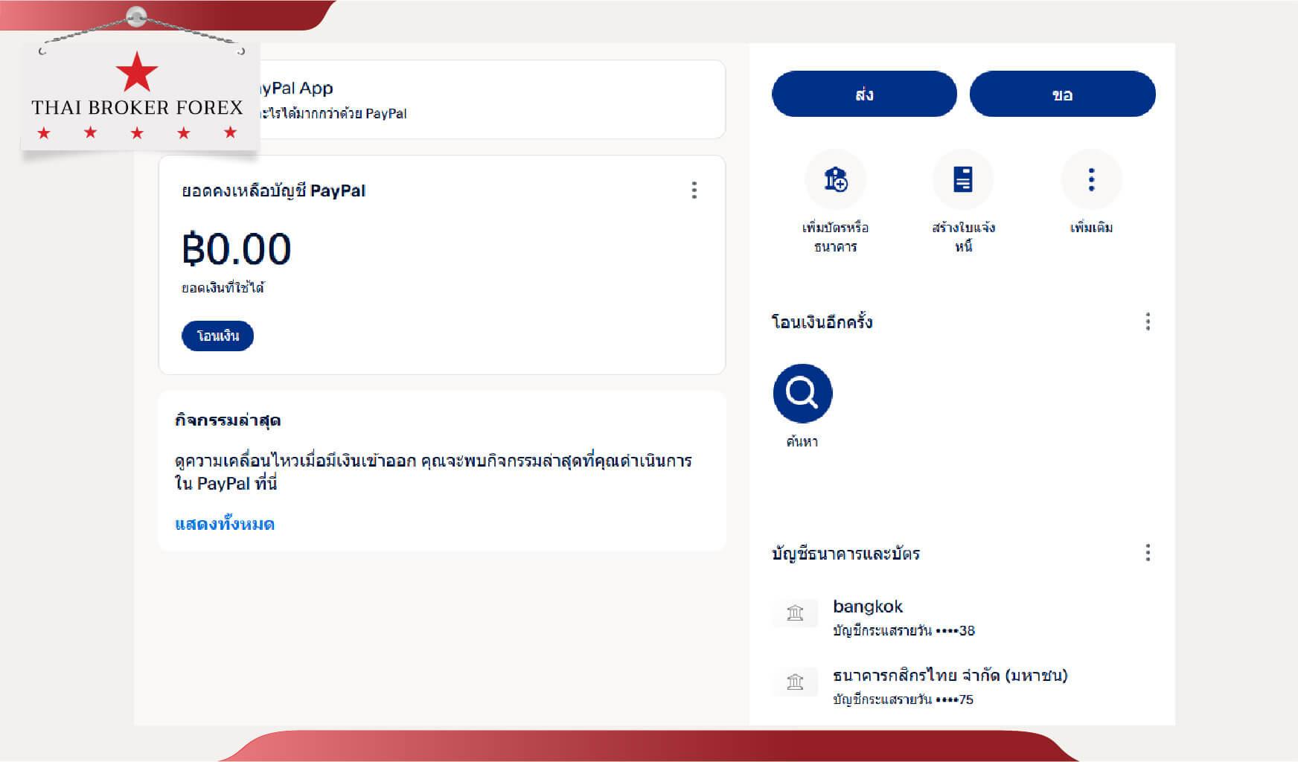Open โอนเงินอีกครั้ง section three-dot menu

click(x=1148, y=321)
